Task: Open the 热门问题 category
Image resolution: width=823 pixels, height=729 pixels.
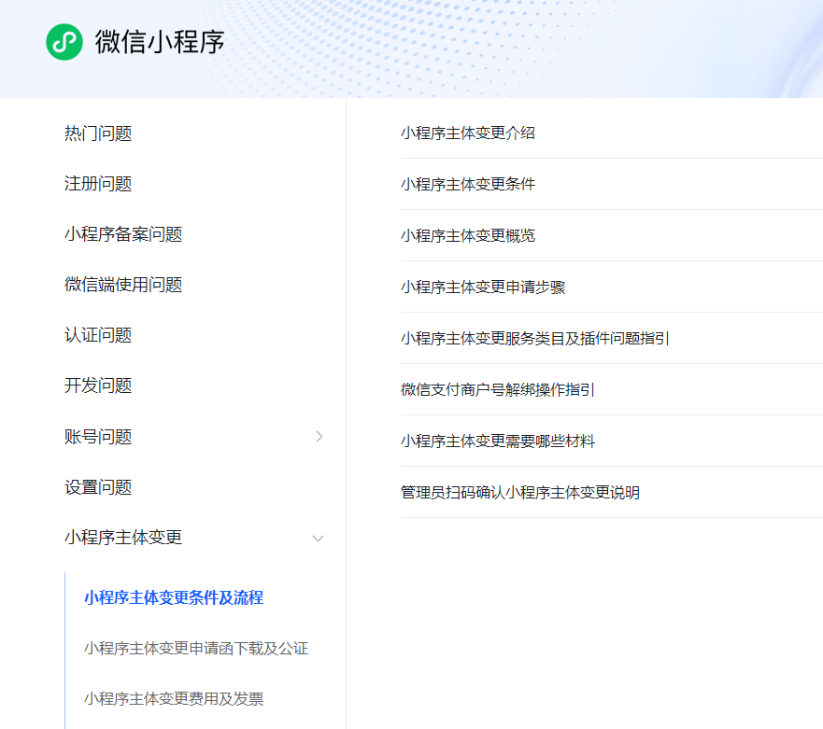Action: point(98,133)
